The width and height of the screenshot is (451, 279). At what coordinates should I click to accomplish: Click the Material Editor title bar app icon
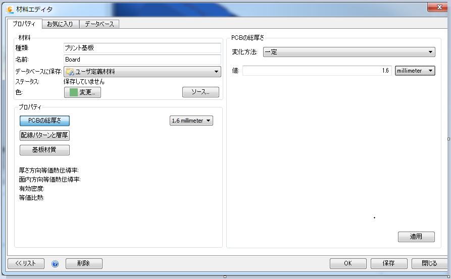10,10
